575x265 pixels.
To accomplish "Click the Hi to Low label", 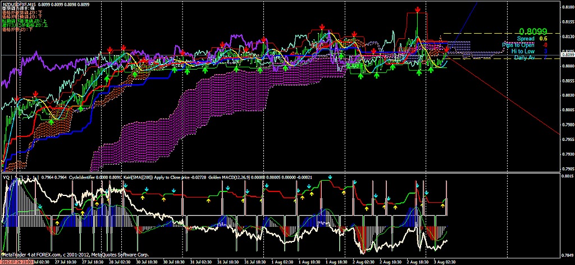I will pyautogui.click(x=523, y=51).
